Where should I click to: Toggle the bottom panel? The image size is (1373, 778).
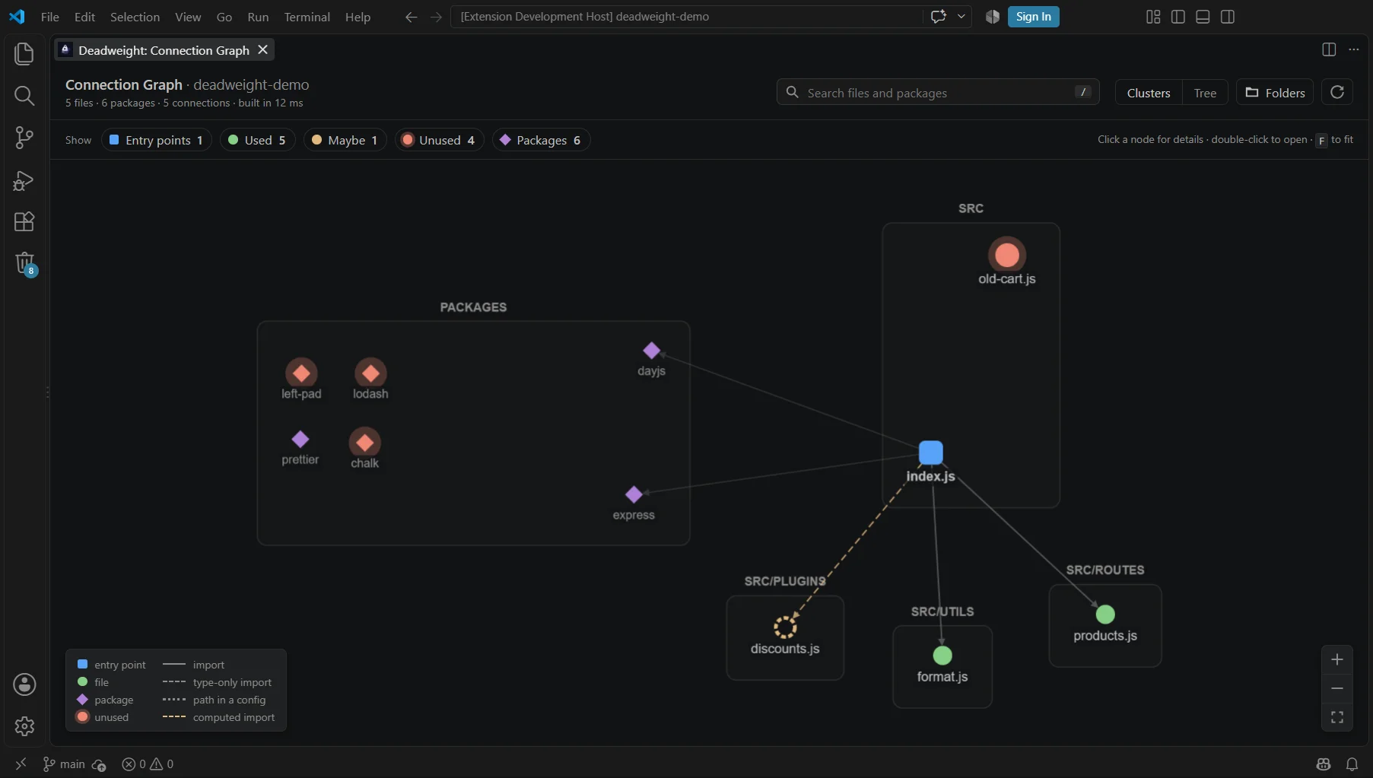coord(1203,17)
